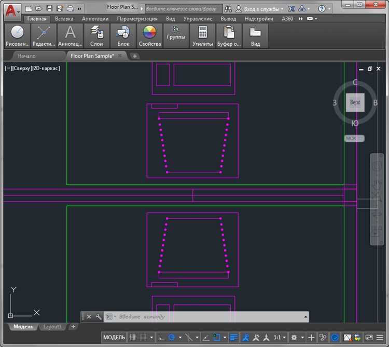Toggle grid display in status bar

[x=133, y=337]
